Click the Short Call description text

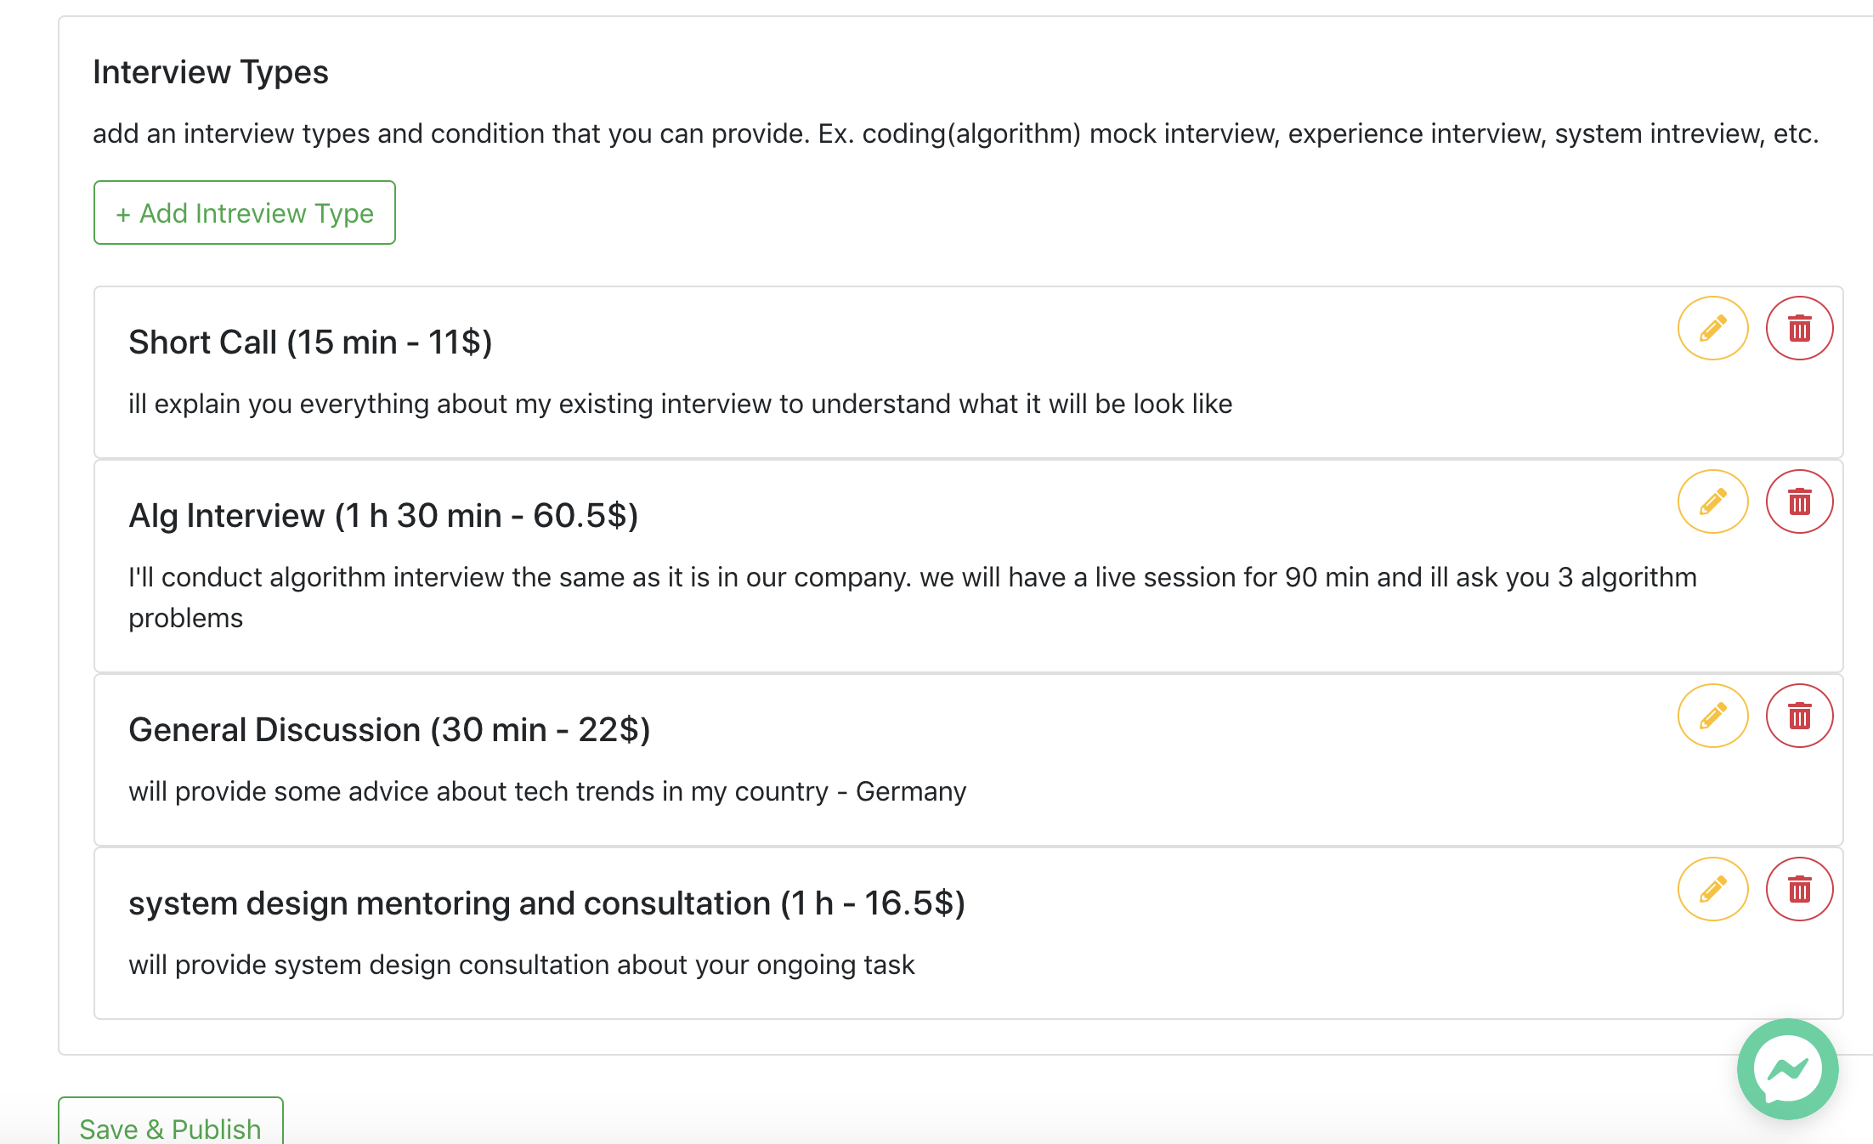coord(680,404)
